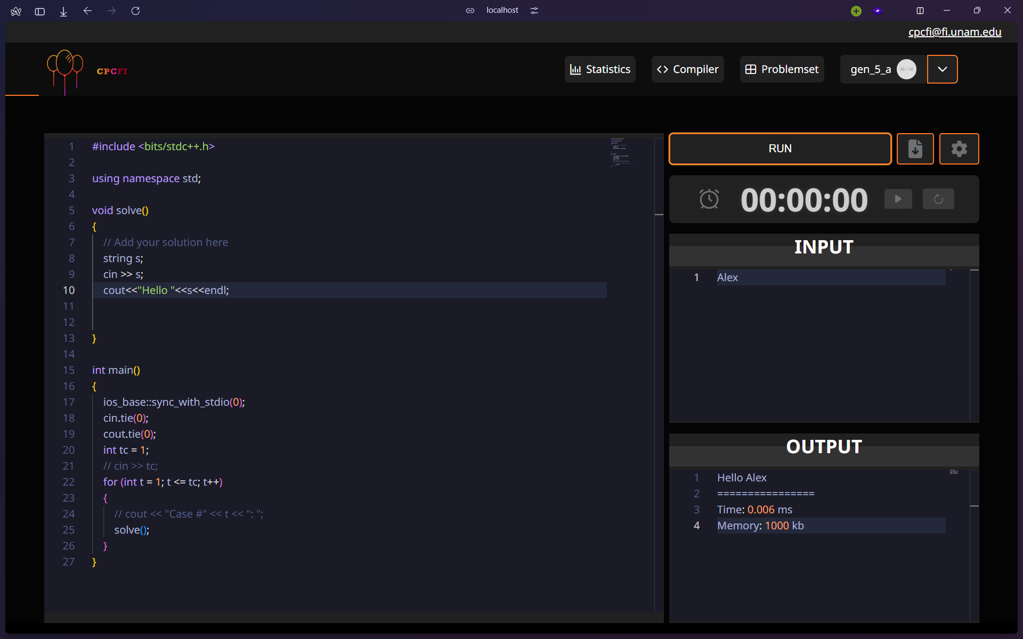Reset the stopwatch timer
Screen dimensions: 1023x639
pyautogui.click(x=938, y=199)
